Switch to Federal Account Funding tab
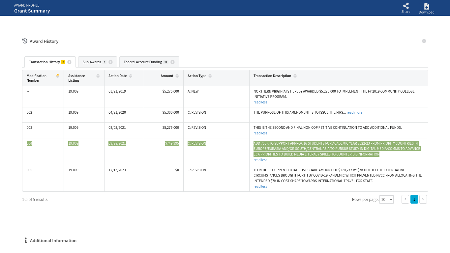Screen dimensions: 450x253 coord(149,62)
